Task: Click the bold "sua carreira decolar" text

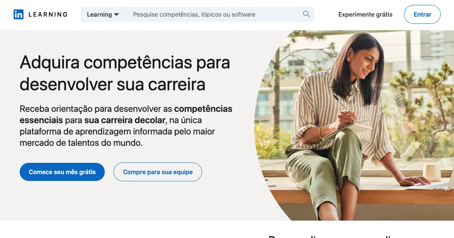Action: click(125, 120)
